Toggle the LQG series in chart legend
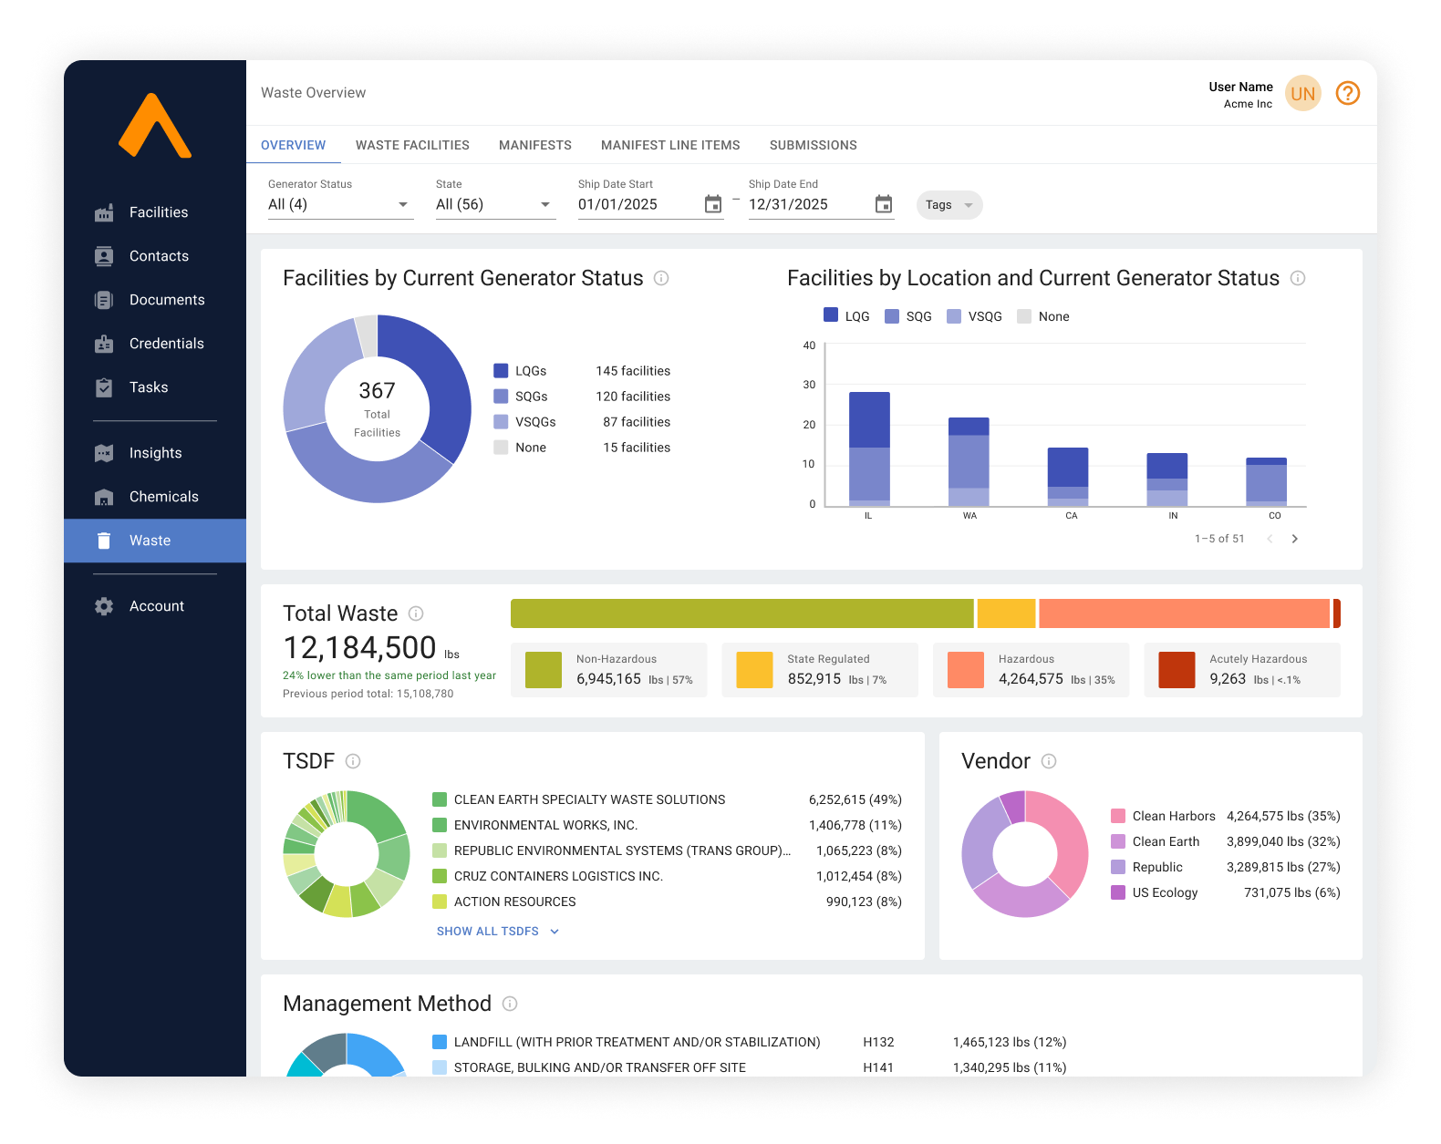This screenshot has height=1144, width=1441. pyautogui.click(x=845, y=316)
